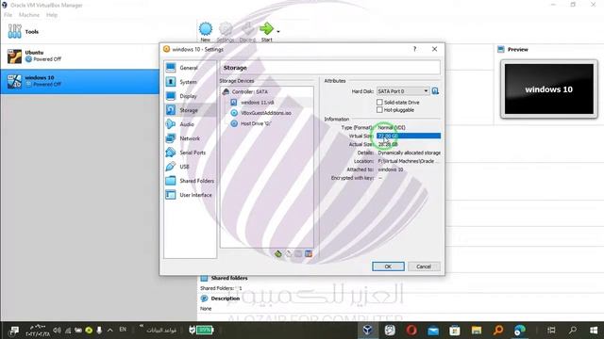604x339 pixels.
Task: Open the Microsoft Edge taskbar icon
Action: [x=520, y=330]
